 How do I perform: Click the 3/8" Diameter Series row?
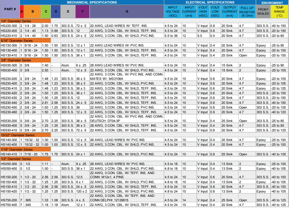point(25,60)
